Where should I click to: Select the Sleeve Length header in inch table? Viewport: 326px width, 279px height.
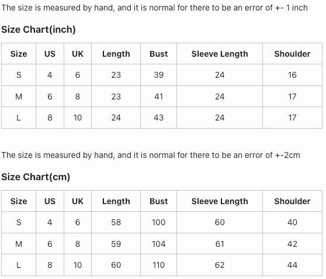pyautogui.click(x=220, y=54)
